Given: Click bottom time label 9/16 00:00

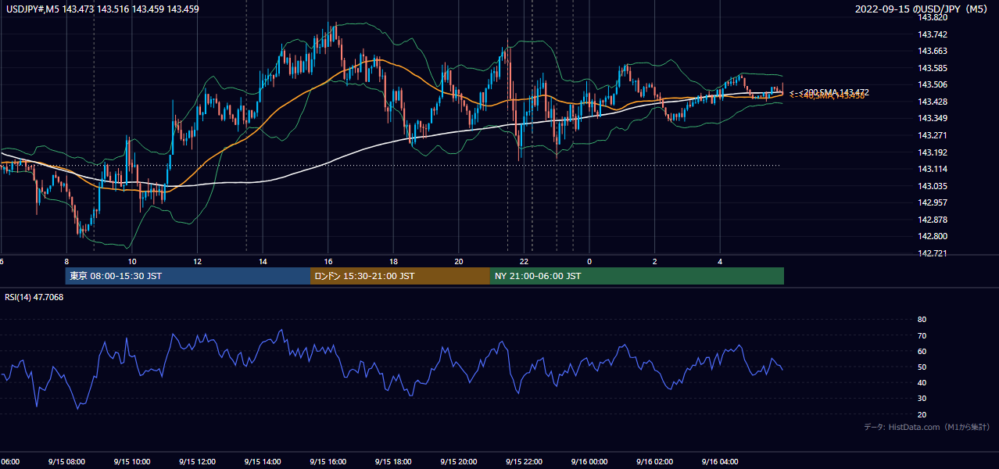Looking at the screenshot, I should coord(589,462).
